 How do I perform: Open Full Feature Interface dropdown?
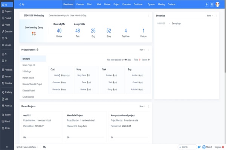pyautogui.click(x=28, y=147)
